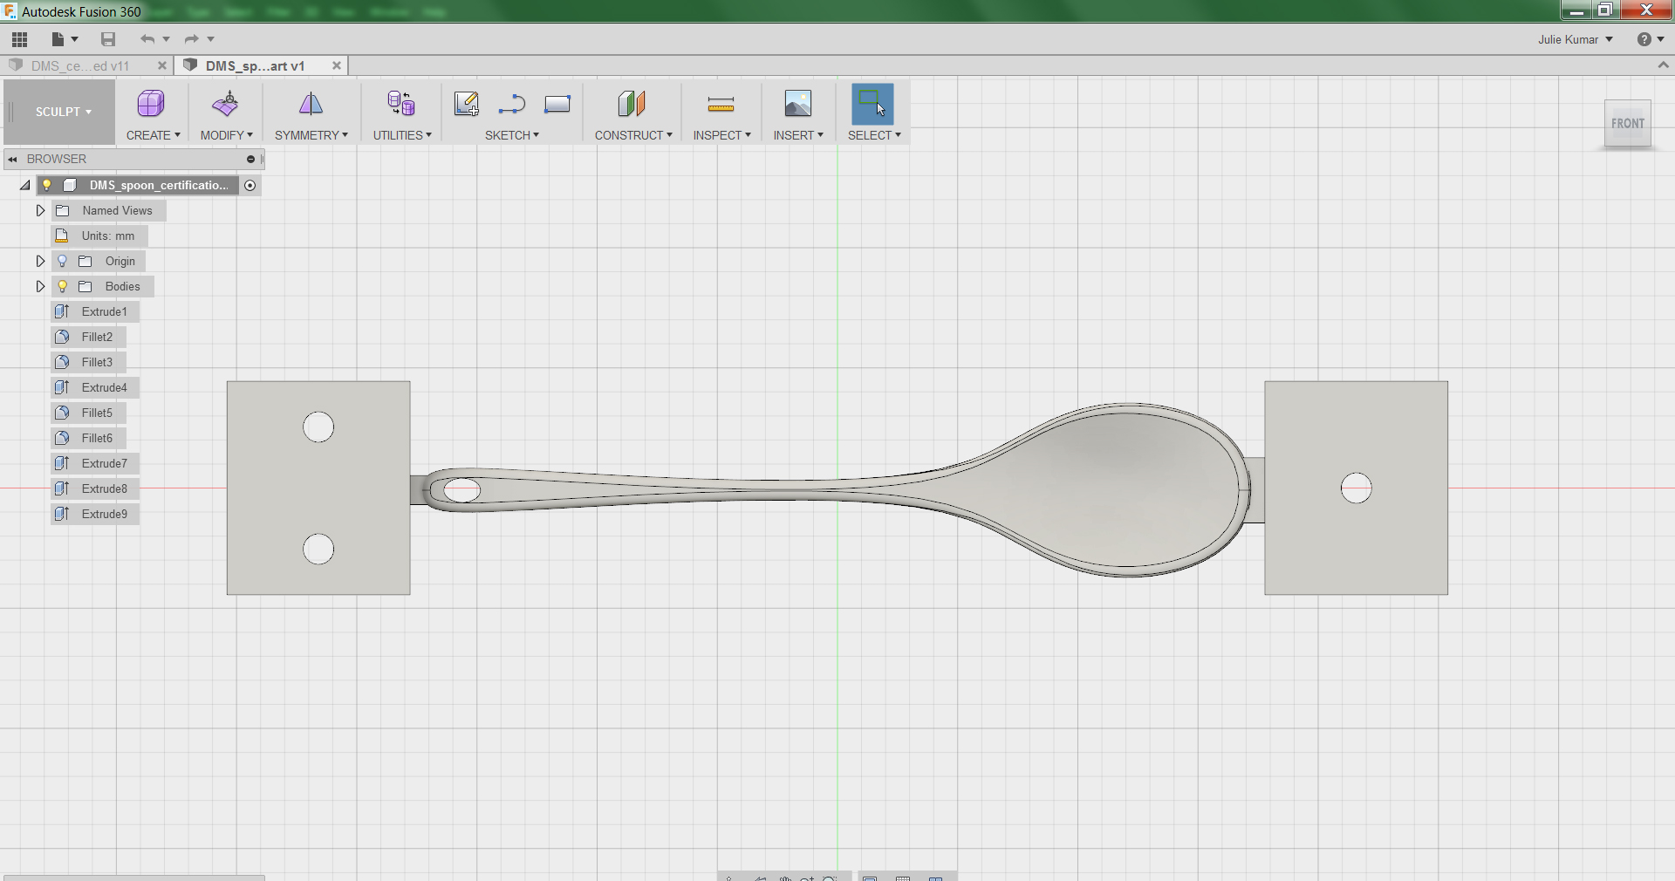Open the UTILITIES menu
This screenshot has width=1675, height=881.
[402, 135]
